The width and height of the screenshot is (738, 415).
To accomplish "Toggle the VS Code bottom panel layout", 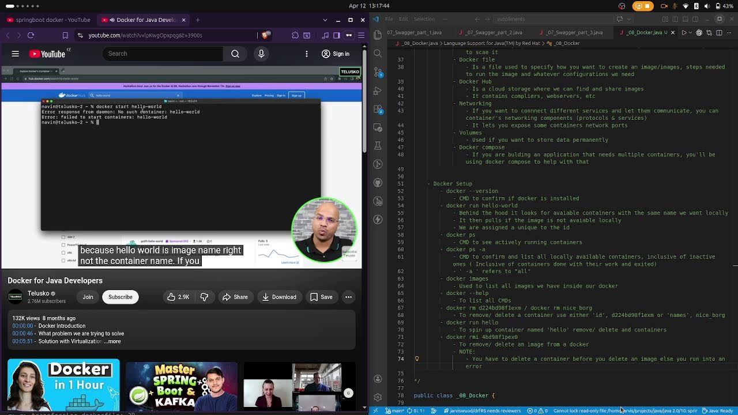I will [686, 19].
